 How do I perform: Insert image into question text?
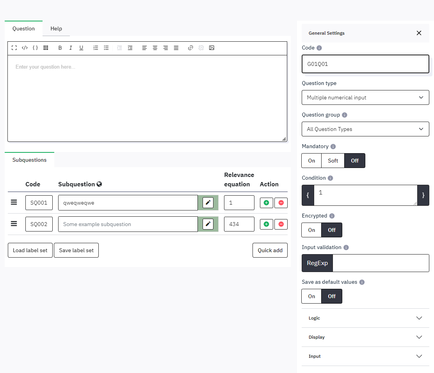coord(212,48)
